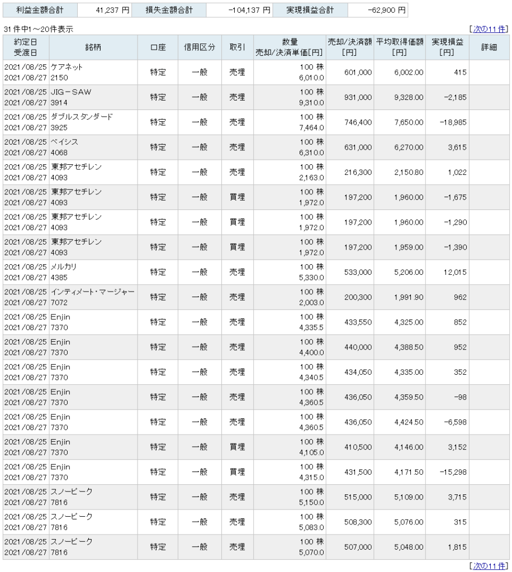Select realized loss -15,298 for Enjin
Screen dimensions: 512x572
click(x=453, y=473)
